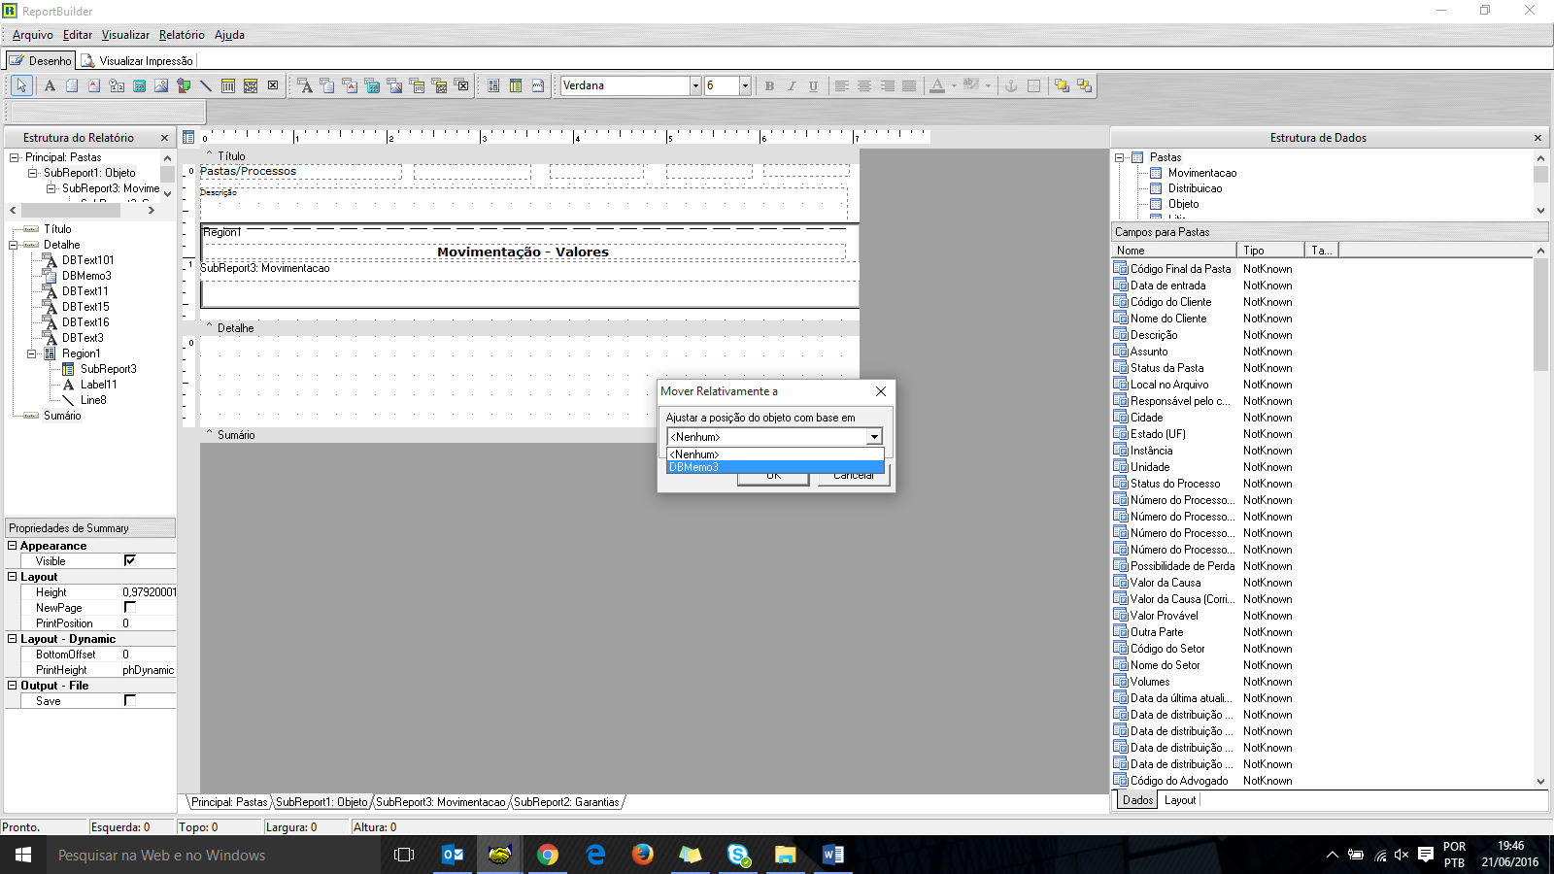Select the arrow pointer tool
Viewport: 1554px width, 874px height.
click(x=21, y=85)
